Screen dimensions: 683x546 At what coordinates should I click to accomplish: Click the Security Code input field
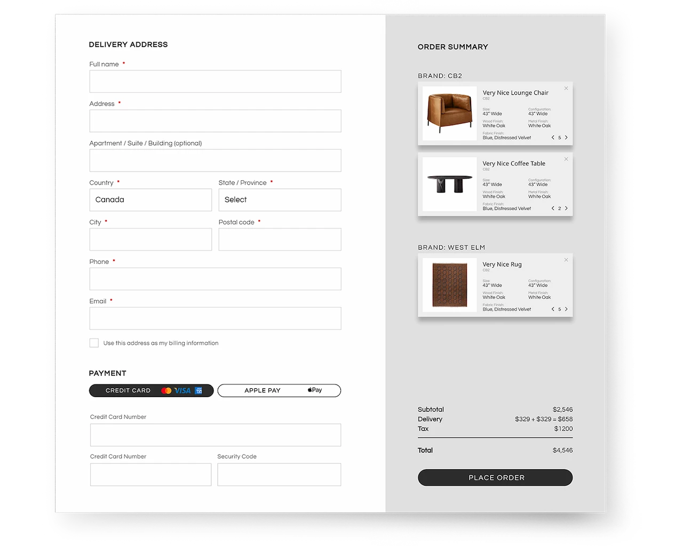[x=279, y=475]
